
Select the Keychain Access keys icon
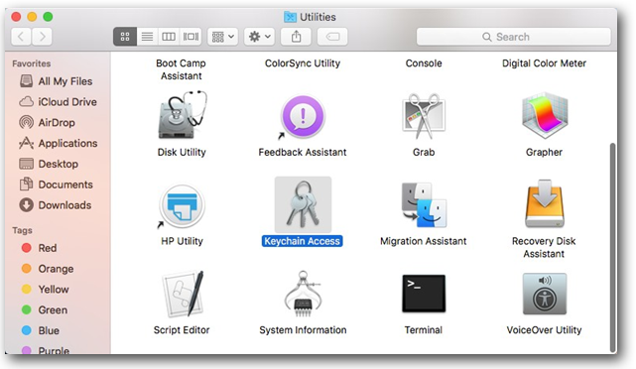[x=303, y=204]
